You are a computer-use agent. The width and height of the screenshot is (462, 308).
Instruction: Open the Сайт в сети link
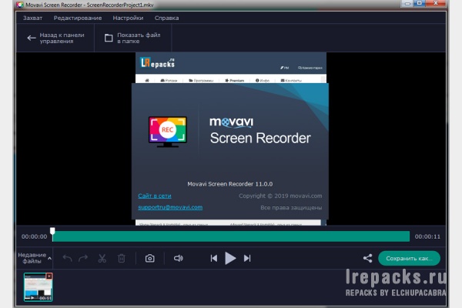[x=155, y=196]
